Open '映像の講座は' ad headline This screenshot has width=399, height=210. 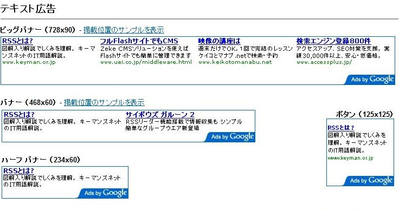pos(220,41)
